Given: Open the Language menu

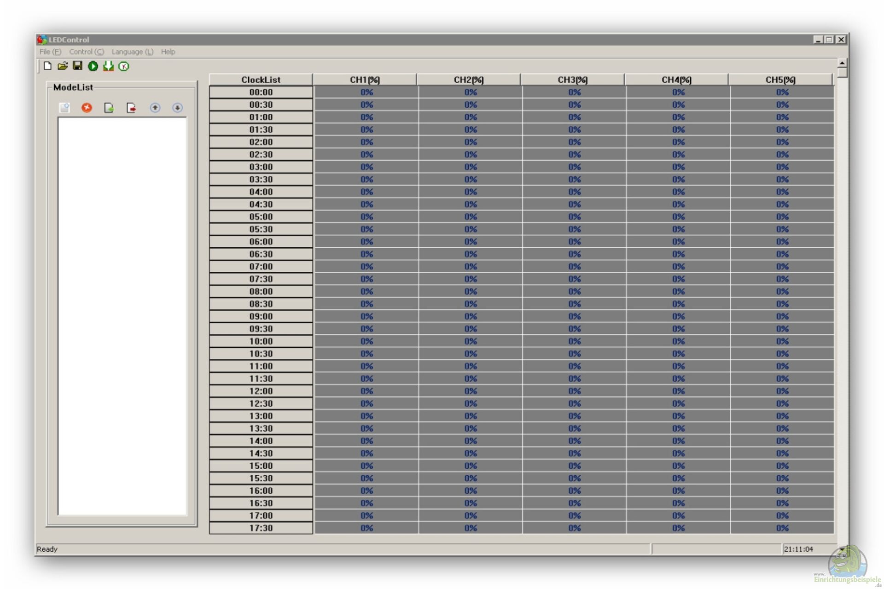Looking at the screenshot, I should (x=132, y=52).
